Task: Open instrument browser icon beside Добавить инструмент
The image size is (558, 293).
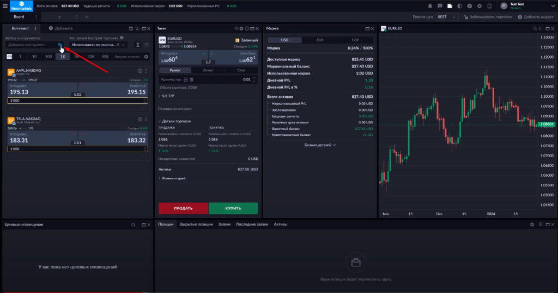Action: (60, 45)
